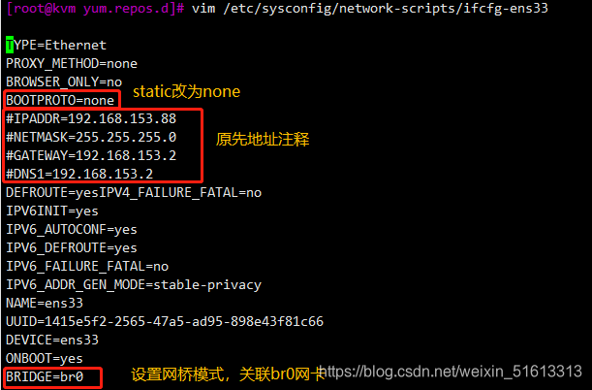Click the IPV6_FAILURE_FATAL=no line

pyautogui.click(x=87, y=267)
